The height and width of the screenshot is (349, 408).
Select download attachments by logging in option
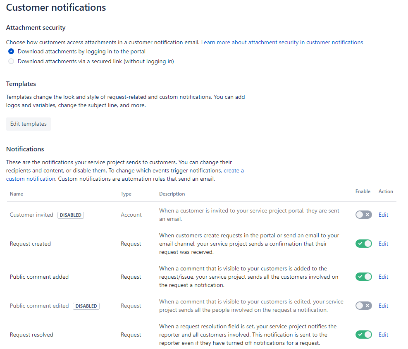click(11, 52)
